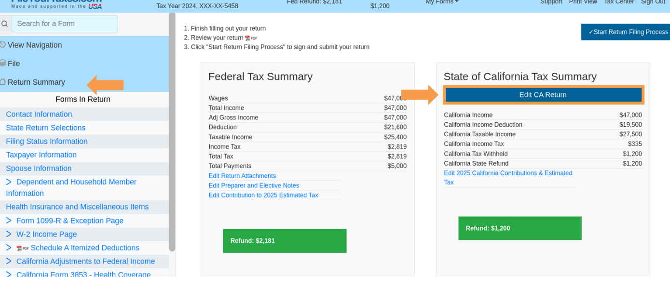Click the search magnifier icon

[4, 24]
